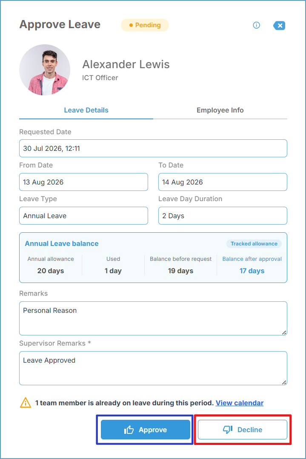Click the Leave Type field

[83, 216]
